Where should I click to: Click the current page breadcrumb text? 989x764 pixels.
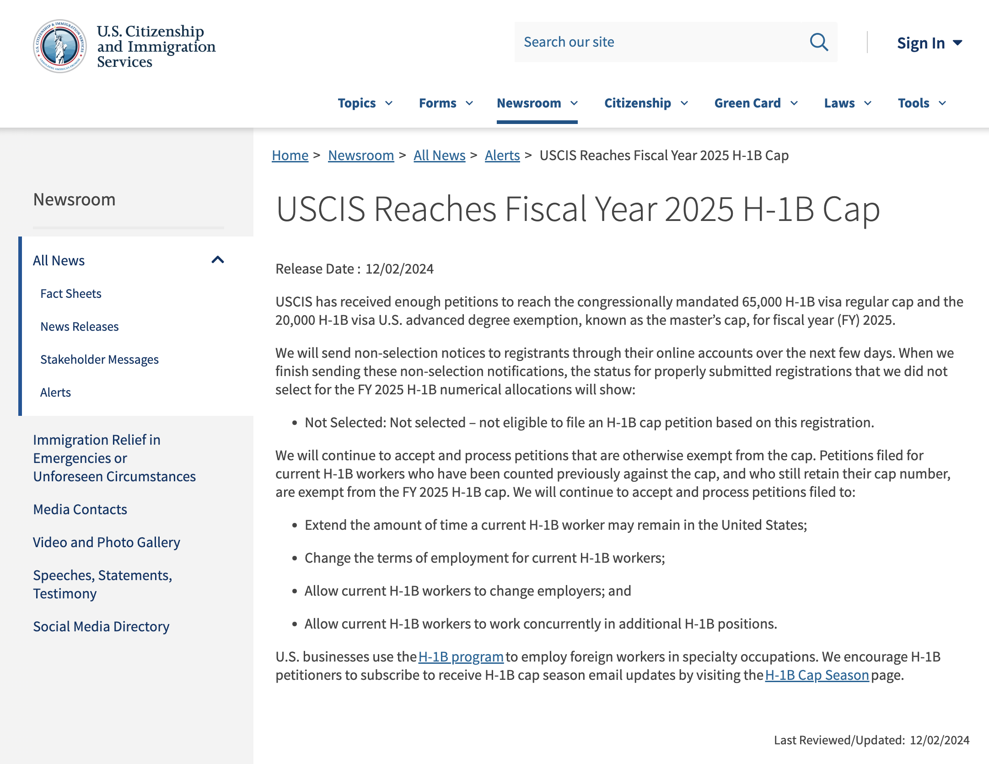pyautogui.click(x=664, y=156)
